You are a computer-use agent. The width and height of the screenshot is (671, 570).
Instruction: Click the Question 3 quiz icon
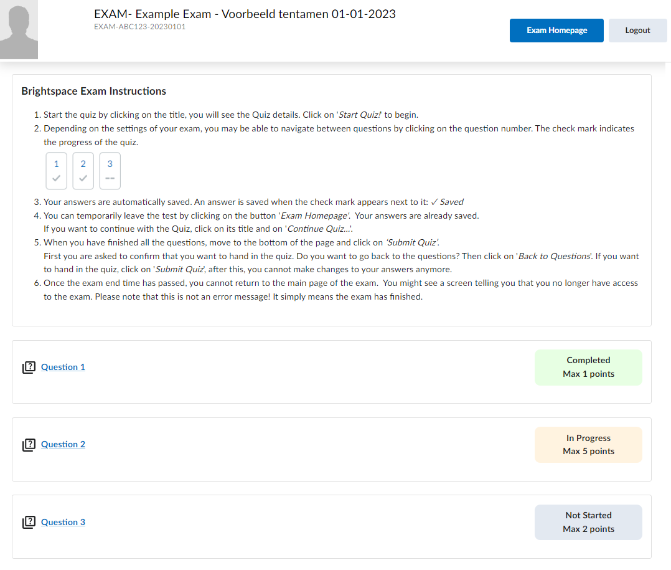pos(29,522)
